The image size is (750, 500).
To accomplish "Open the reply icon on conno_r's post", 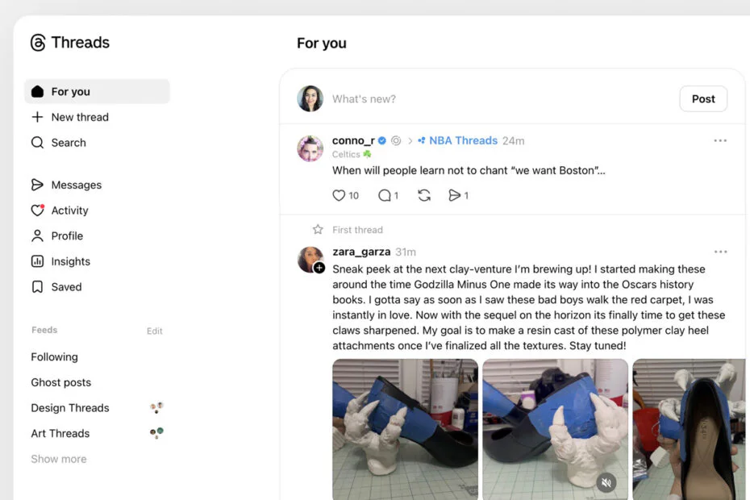I will click(384, 194).
